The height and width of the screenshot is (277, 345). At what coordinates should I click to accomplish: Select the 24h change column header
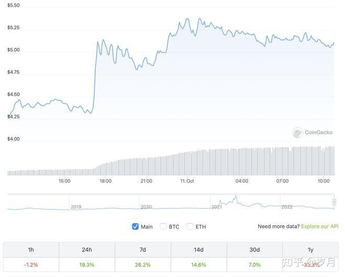(x=87, y=250)
